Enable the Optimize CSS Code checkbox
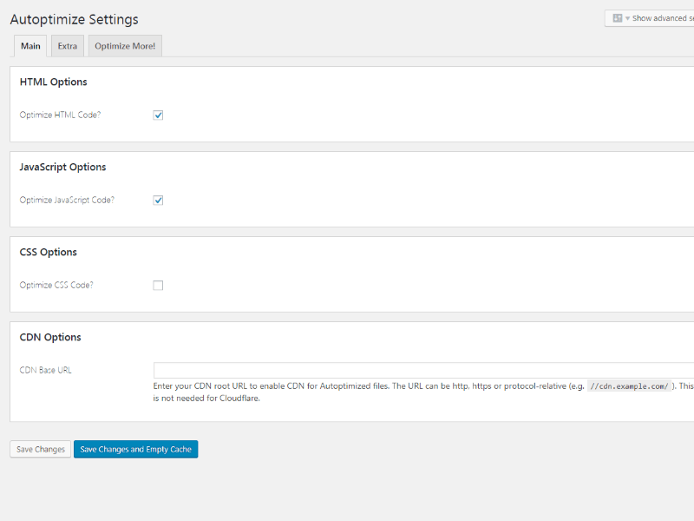 tap(158, 285)
